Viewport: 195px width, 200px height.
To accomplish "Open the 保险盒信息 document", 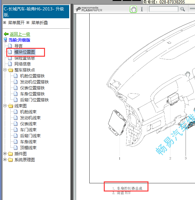I will (x=25, y=58).
